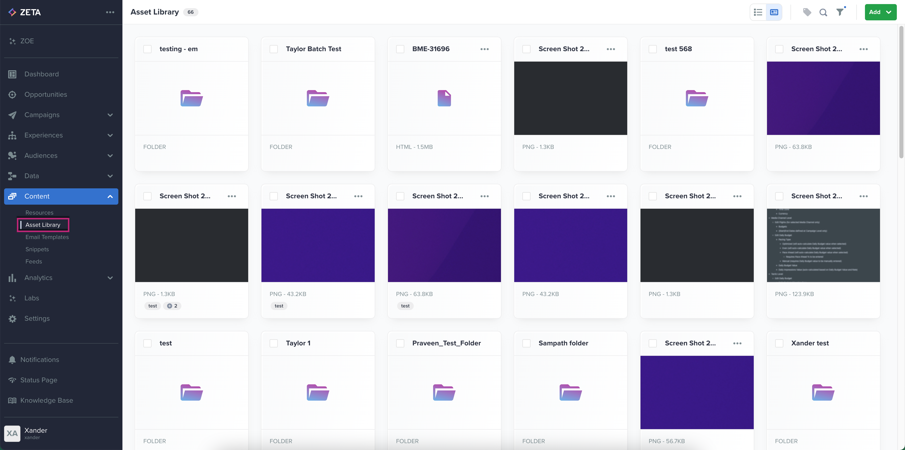The height and width of the screenshot is (450, 905).
Task: Open the PNG 123.9KB screenshot thumbnail
Action: pos(823,245)
